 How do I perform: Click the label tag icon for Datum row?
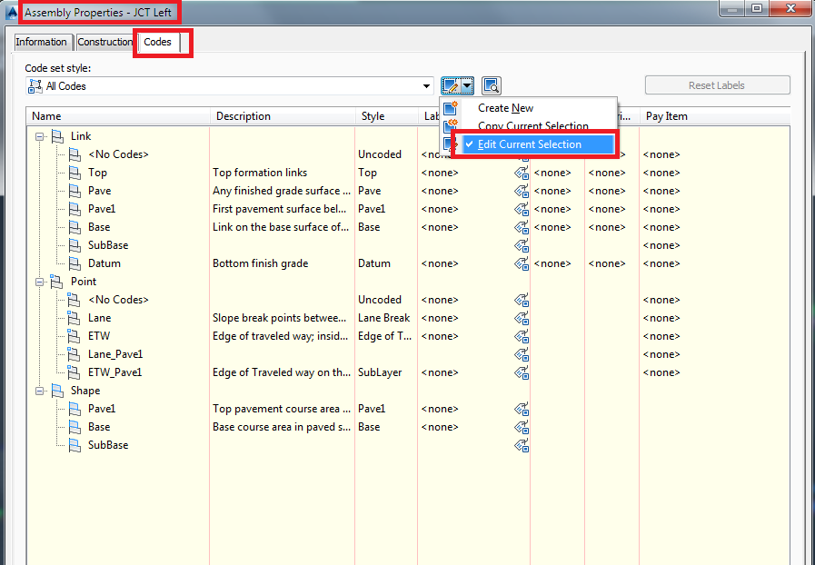tap(521, 263)
